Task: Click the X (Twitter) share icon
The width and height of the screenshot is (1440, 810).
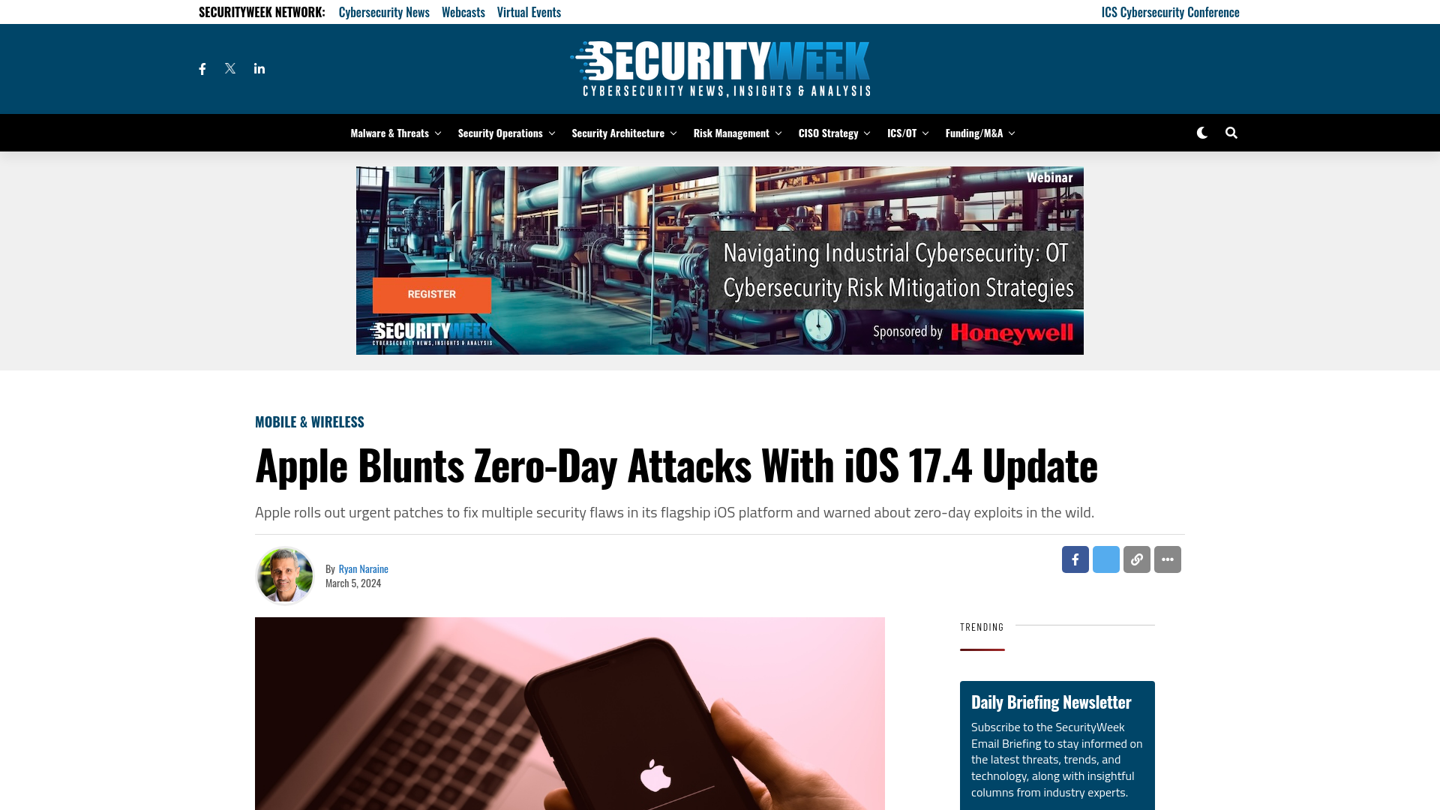Action: pyautogui.click(x=1105, y=559)
